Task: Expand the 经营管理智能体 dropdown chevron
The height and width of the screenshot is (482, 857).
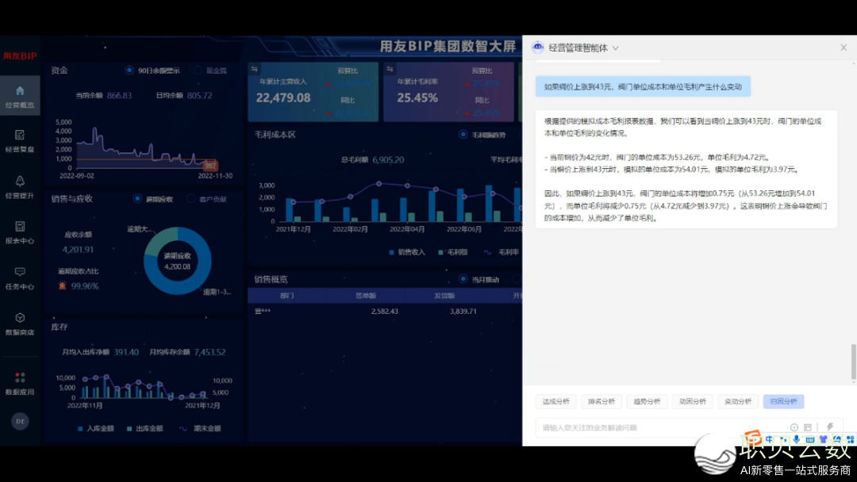Action: (x=616, y=48)
